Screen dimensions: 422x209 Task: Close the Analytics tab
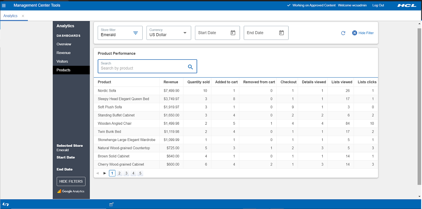23,16
